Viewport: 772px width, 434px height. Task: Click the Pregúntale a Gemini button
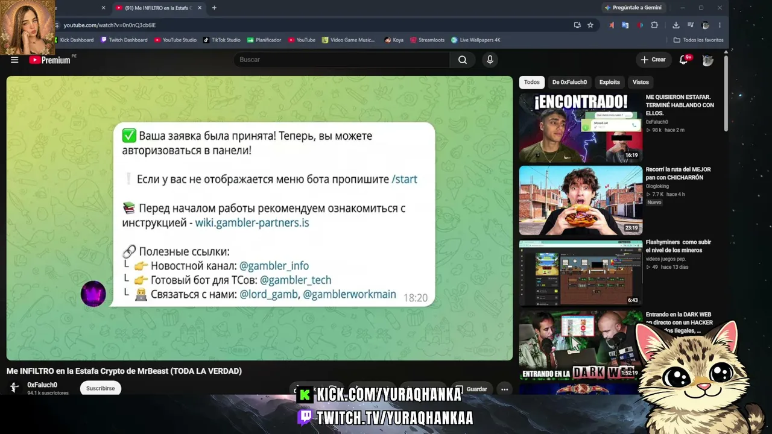pos(633,8)
